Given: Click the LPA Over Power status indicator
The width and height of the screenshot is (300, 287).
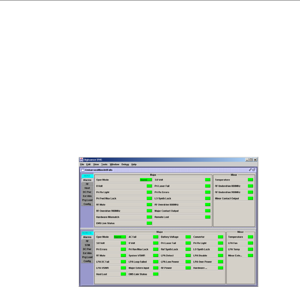Looking at the screenshot, I should pos(220,262).
